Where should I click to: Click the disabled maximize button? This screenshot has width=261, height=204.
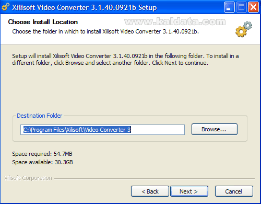(x=241, y=7)
